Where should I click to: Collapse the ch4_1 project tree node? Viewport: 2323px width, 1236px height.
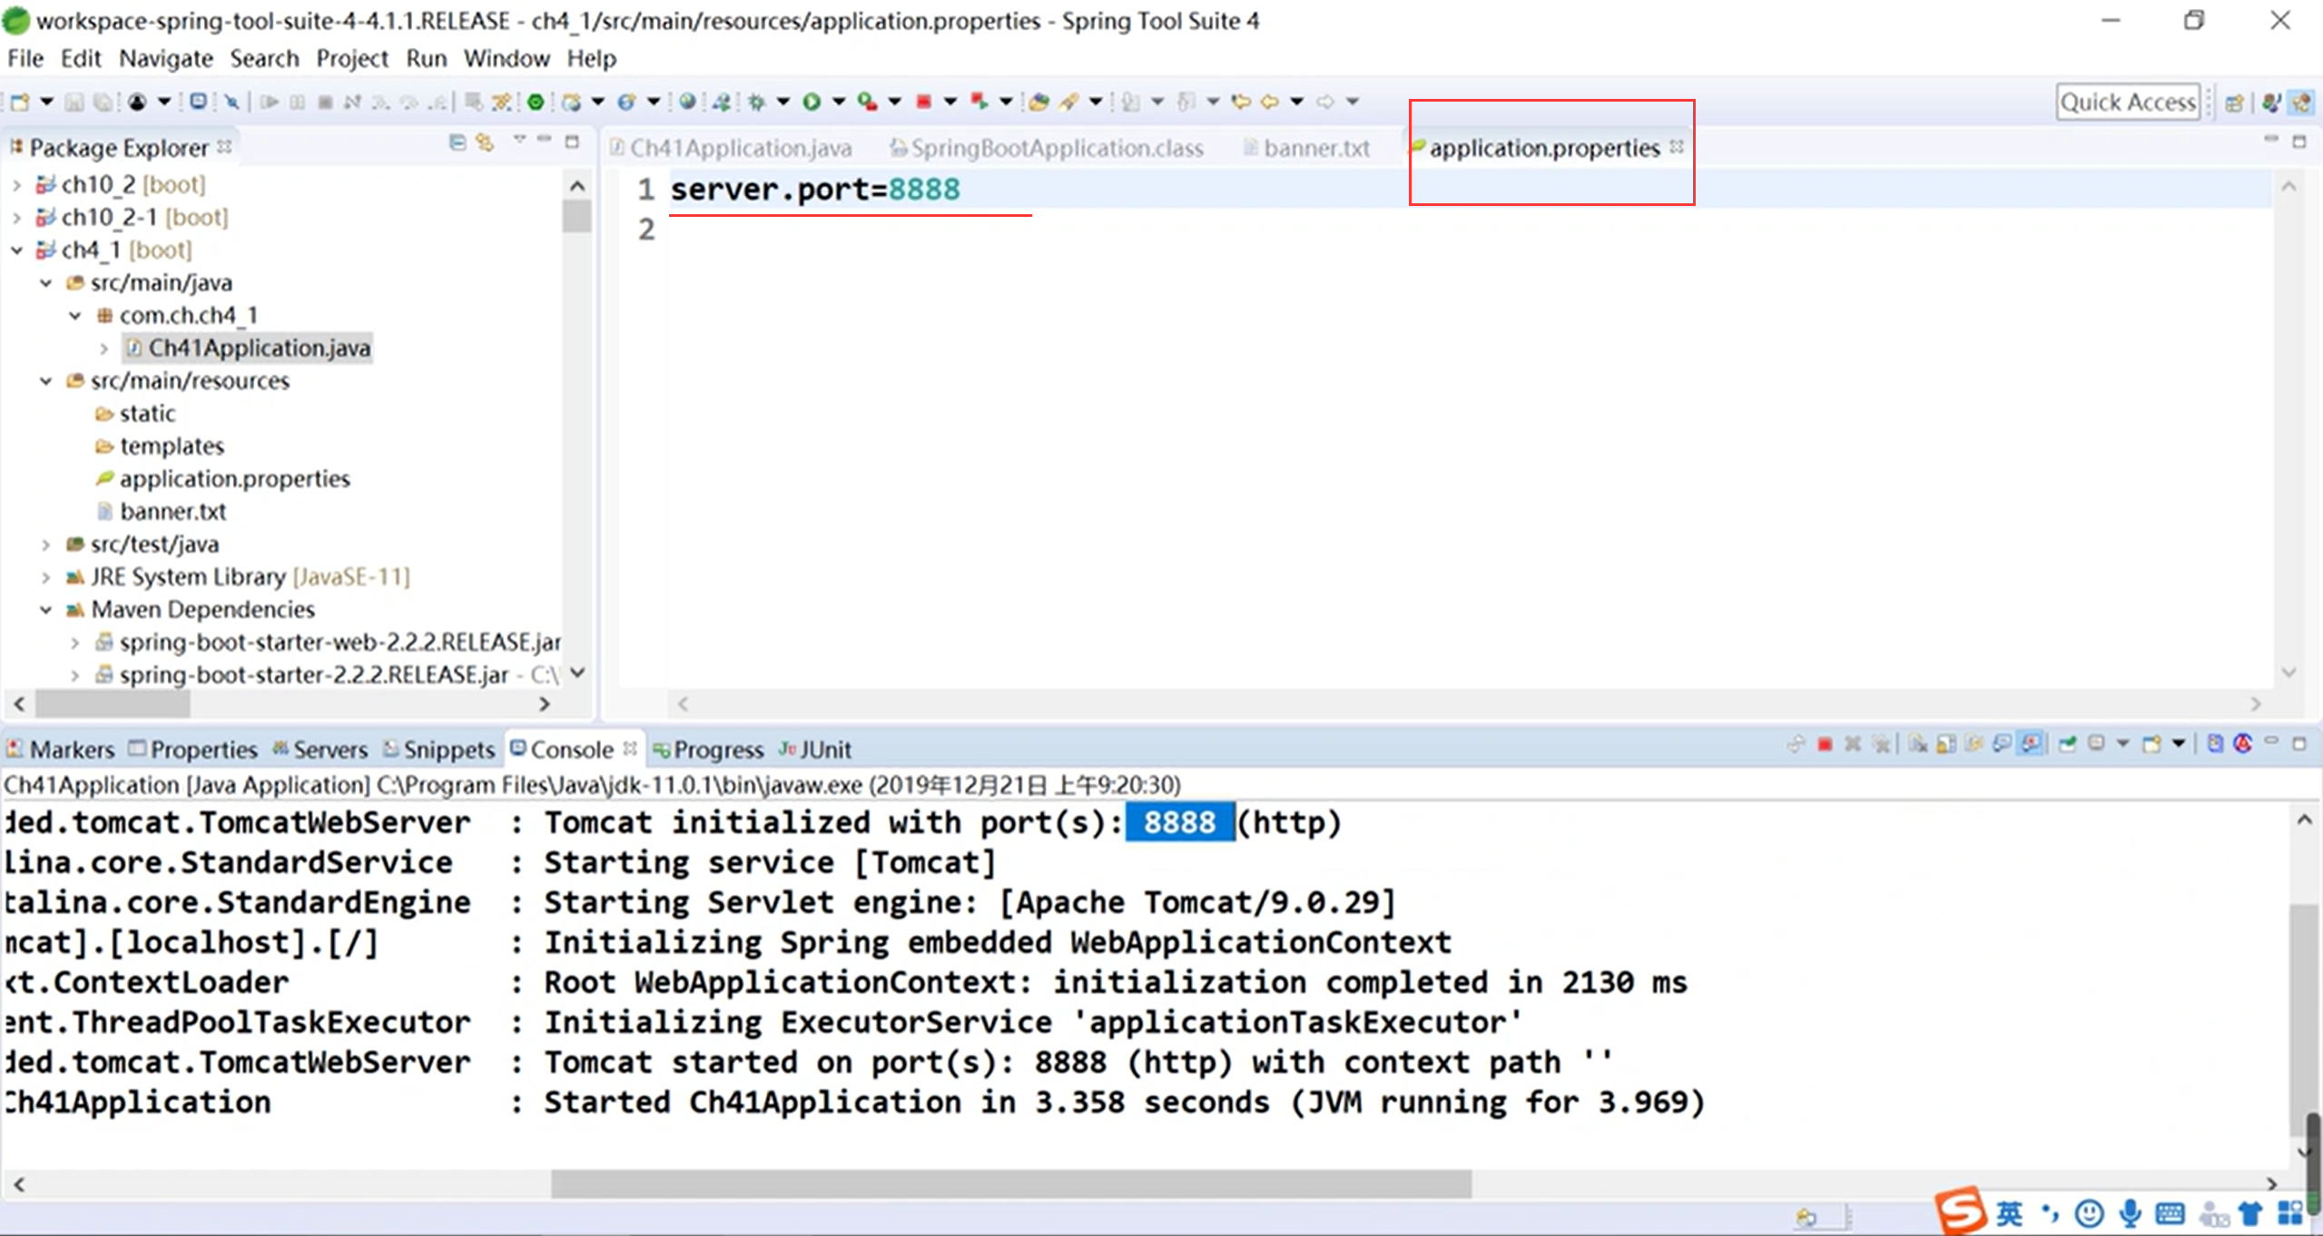17,250
